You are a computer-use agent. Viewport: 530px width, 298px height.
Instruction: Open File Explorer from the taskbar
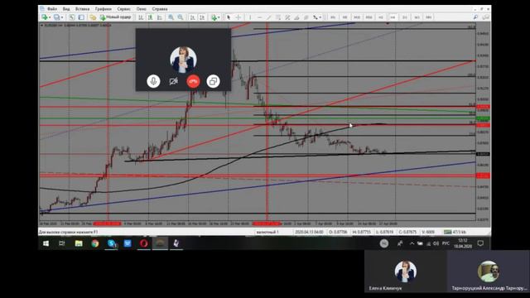pos(79,243)
